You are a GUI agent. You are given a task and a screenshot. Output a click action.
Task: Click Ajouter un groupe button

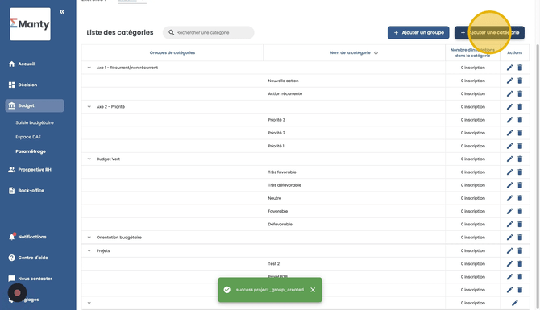(418, 33)
